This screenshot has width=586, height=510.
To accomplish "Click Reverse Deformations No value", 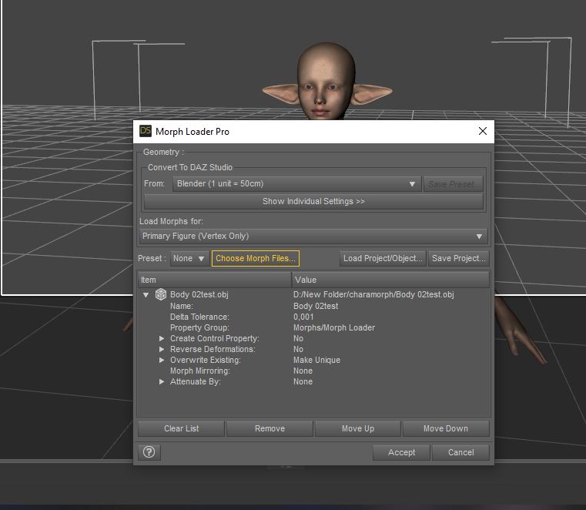I will point(298,349).
